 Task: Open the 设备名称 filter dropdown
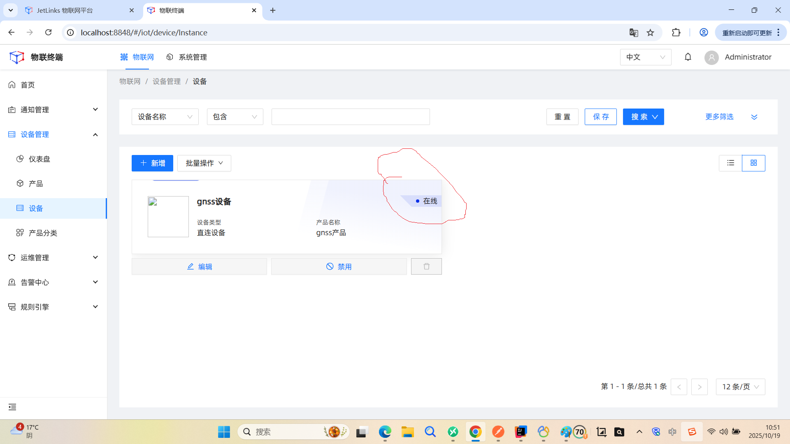click(x=165, y=117)
